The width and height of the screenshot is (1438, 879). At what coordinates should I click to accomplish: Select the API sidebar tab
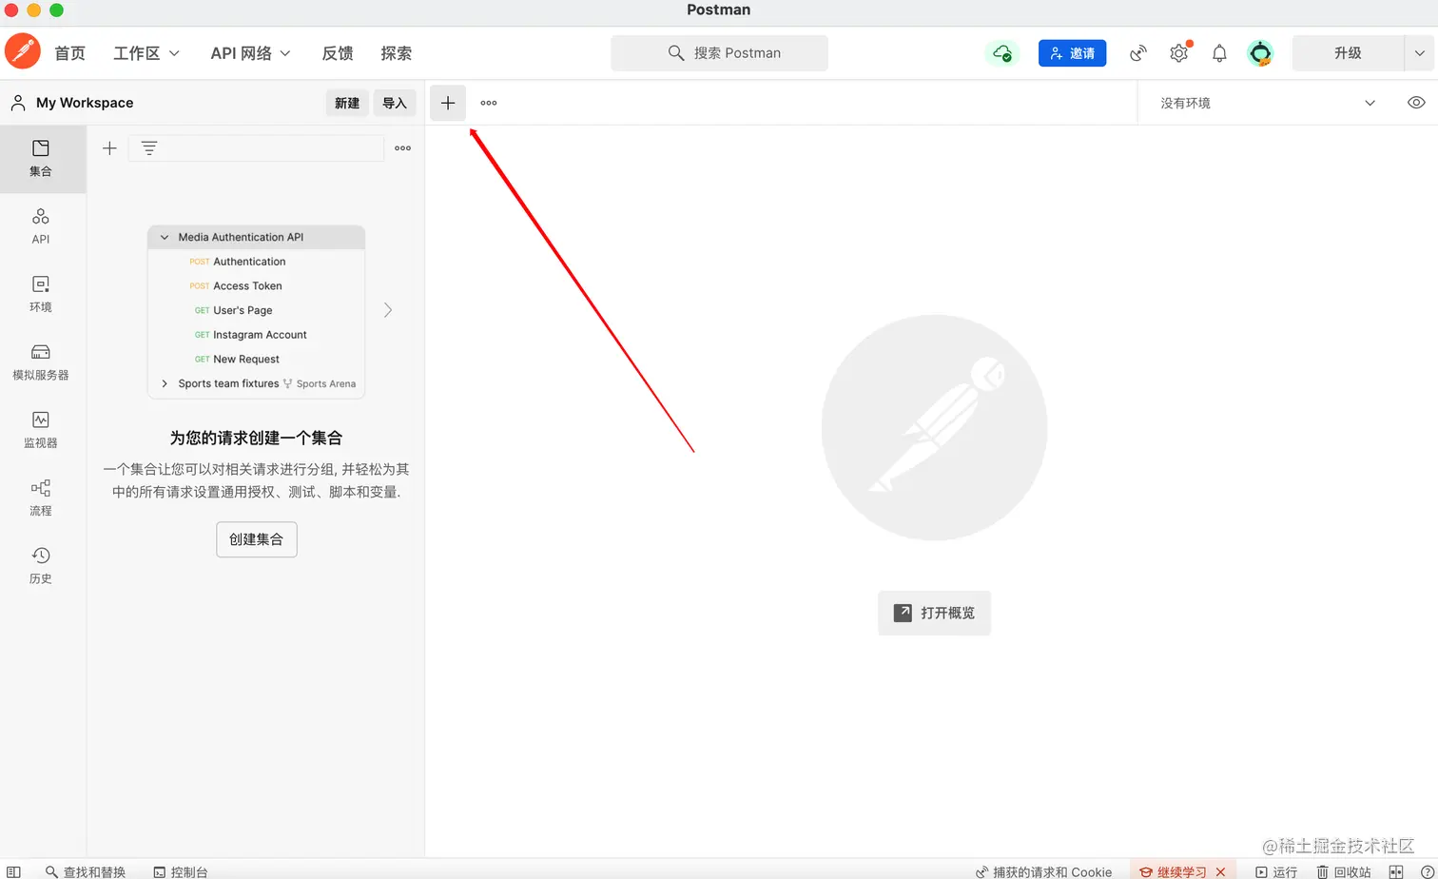click(x=41, y=227)
